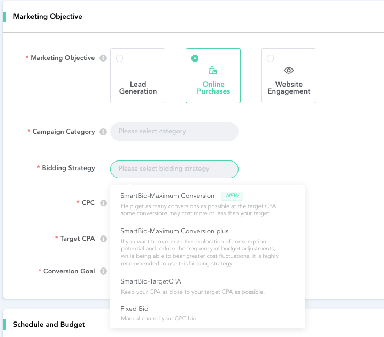The height and width of the screenshot is (337, 384).
Task: Click the Lead Generation card label
Action: (138, 88)
